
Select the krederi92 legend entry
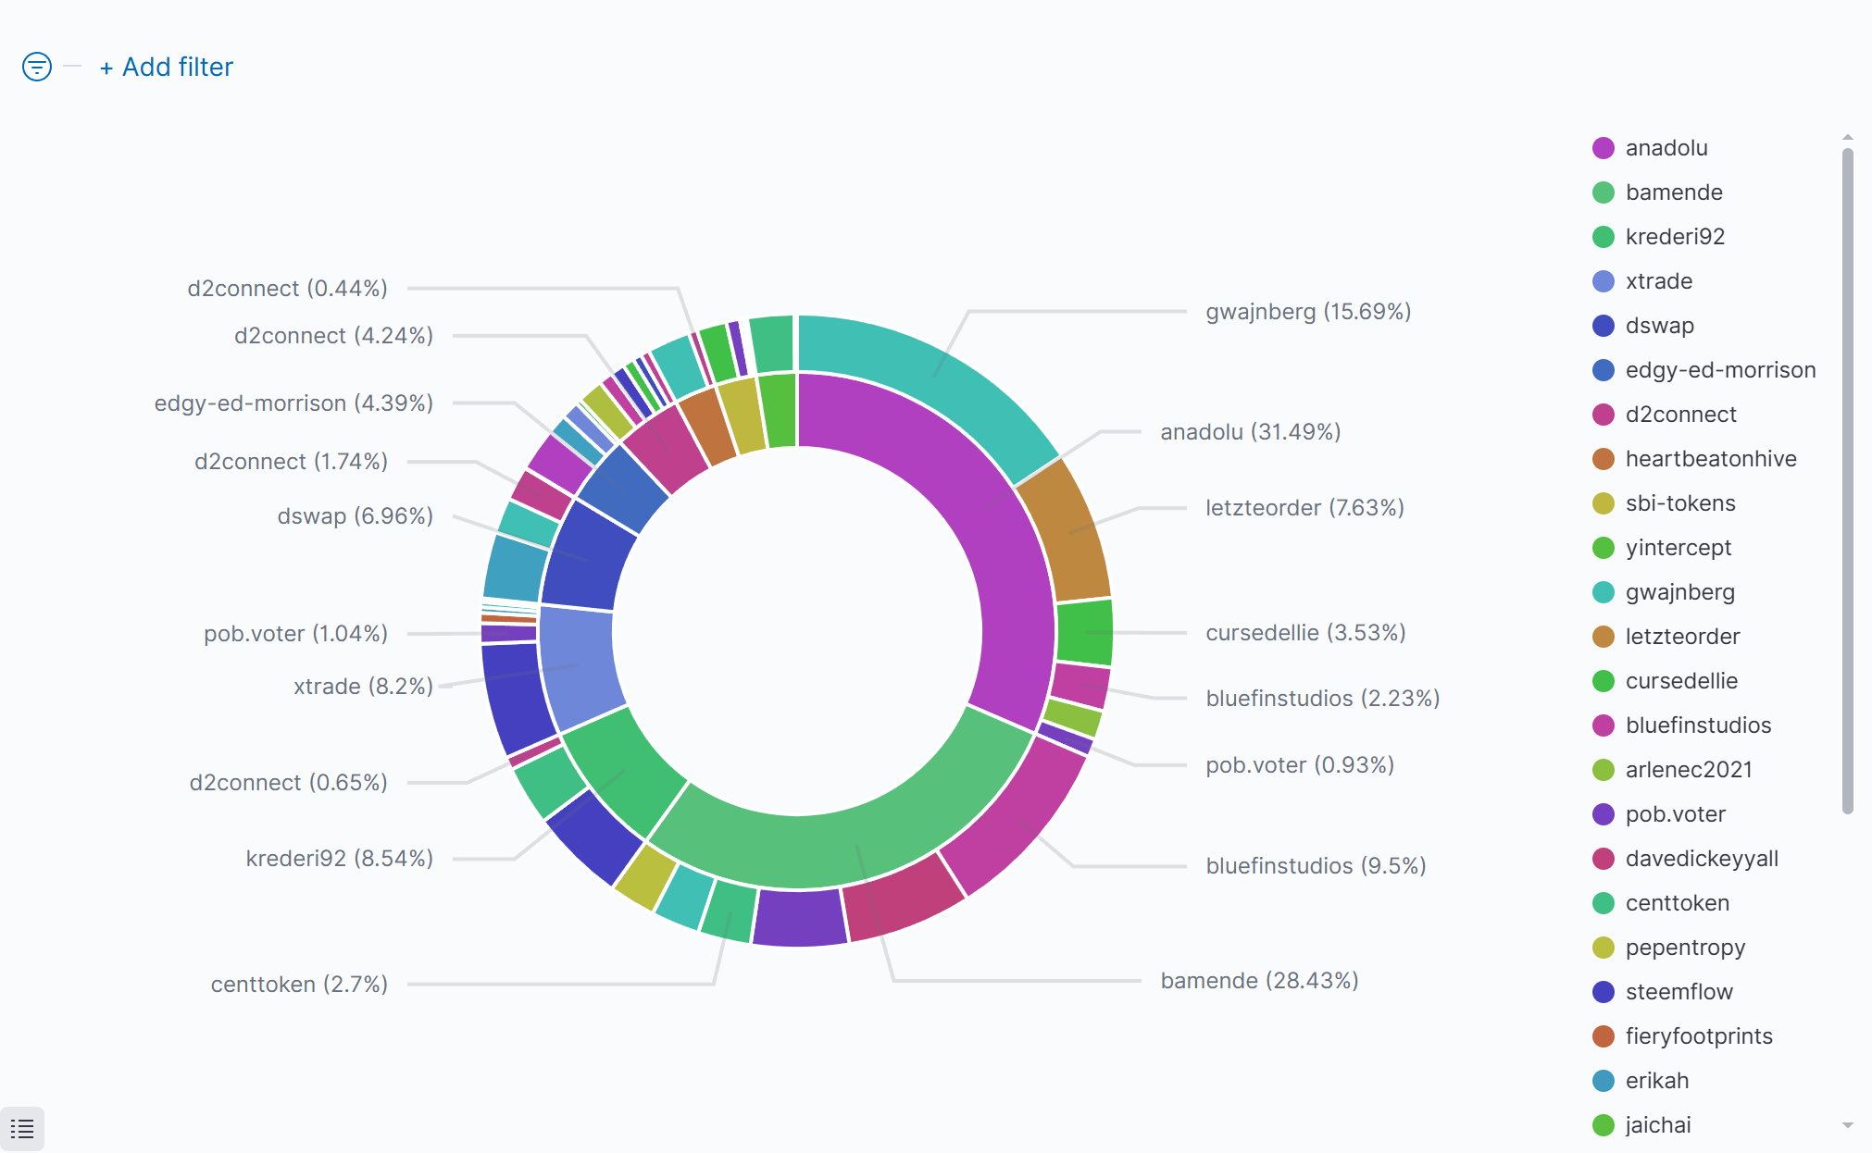click(1674, 237)
